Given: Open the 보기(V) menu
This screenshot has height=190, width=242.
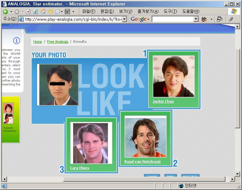Looking at the screenshot, I should pos(126,12).
